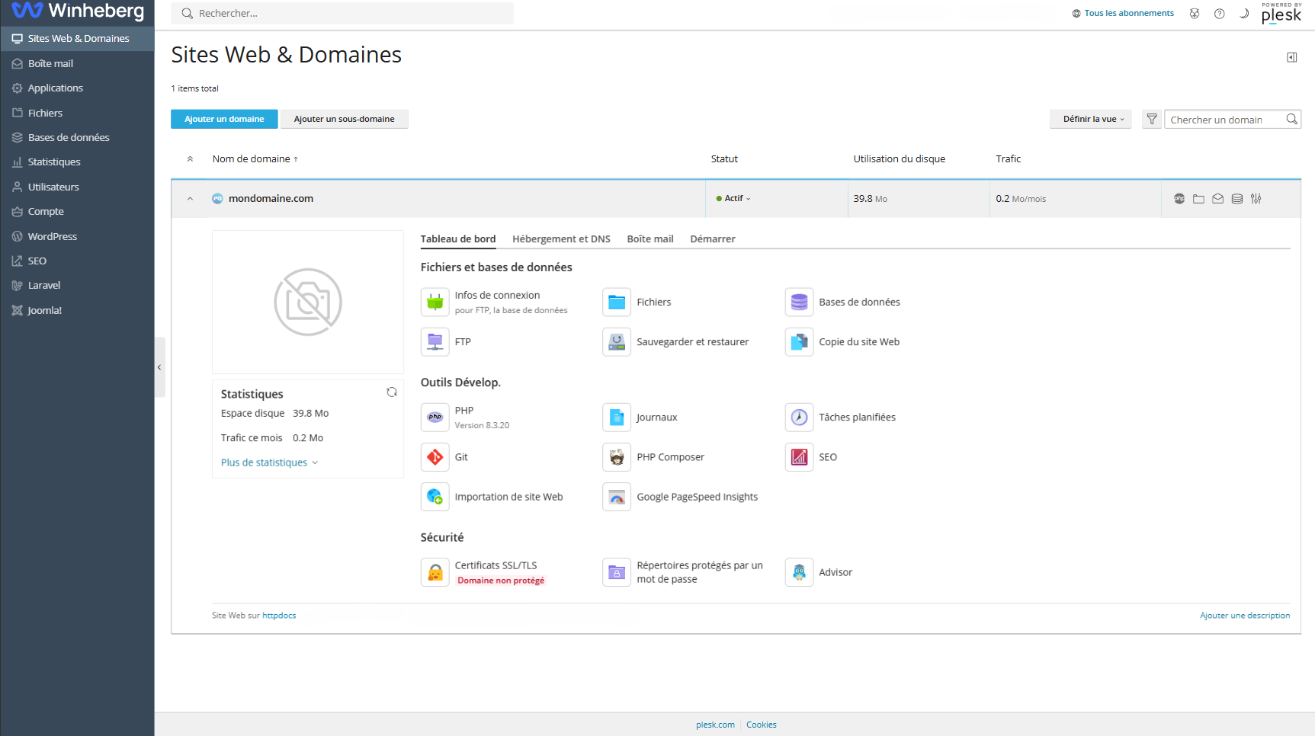Open PHP Composer icon
The width and height of the screenshot is (1315, 736).
tap(617, 457)
